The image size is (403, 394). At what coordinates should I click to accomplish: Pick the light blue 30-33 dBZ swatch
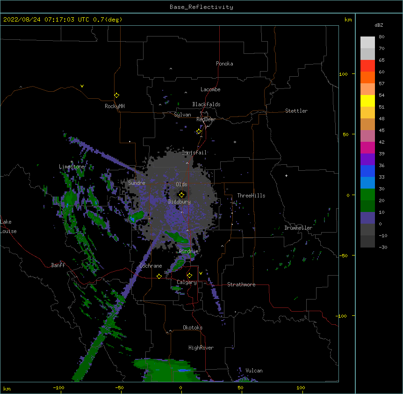tap(367, 182)
